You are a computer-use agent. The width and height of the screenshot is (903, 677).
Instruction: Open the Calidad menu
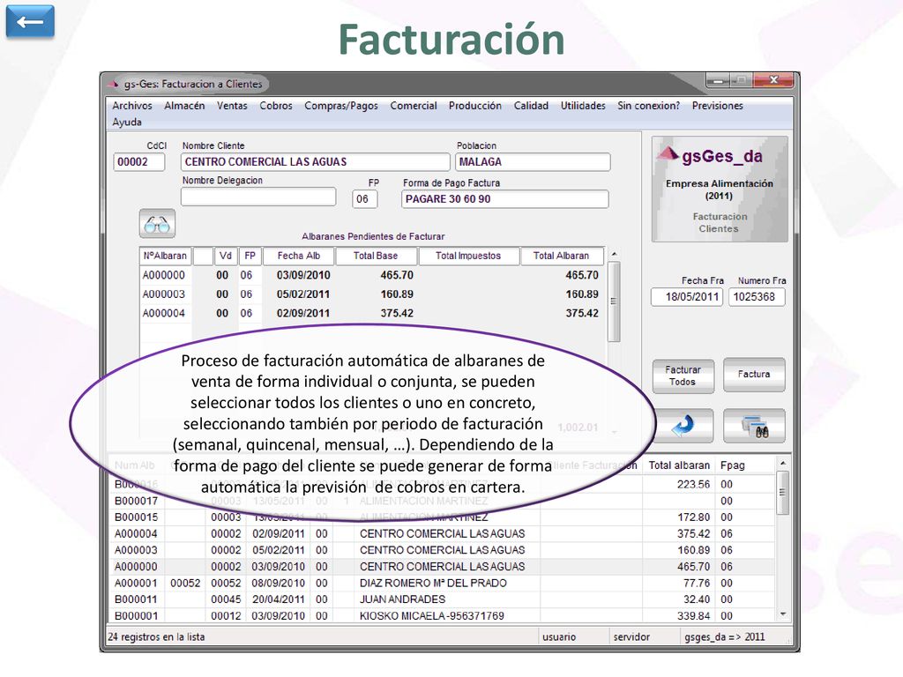(x=531, y=106)
